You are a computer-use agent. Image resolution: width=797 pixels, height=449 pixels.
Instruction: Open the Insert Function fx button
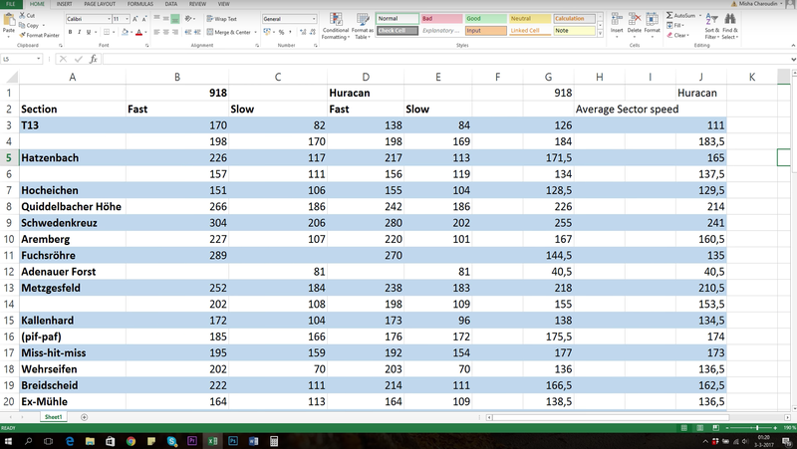tap(94, 59)
